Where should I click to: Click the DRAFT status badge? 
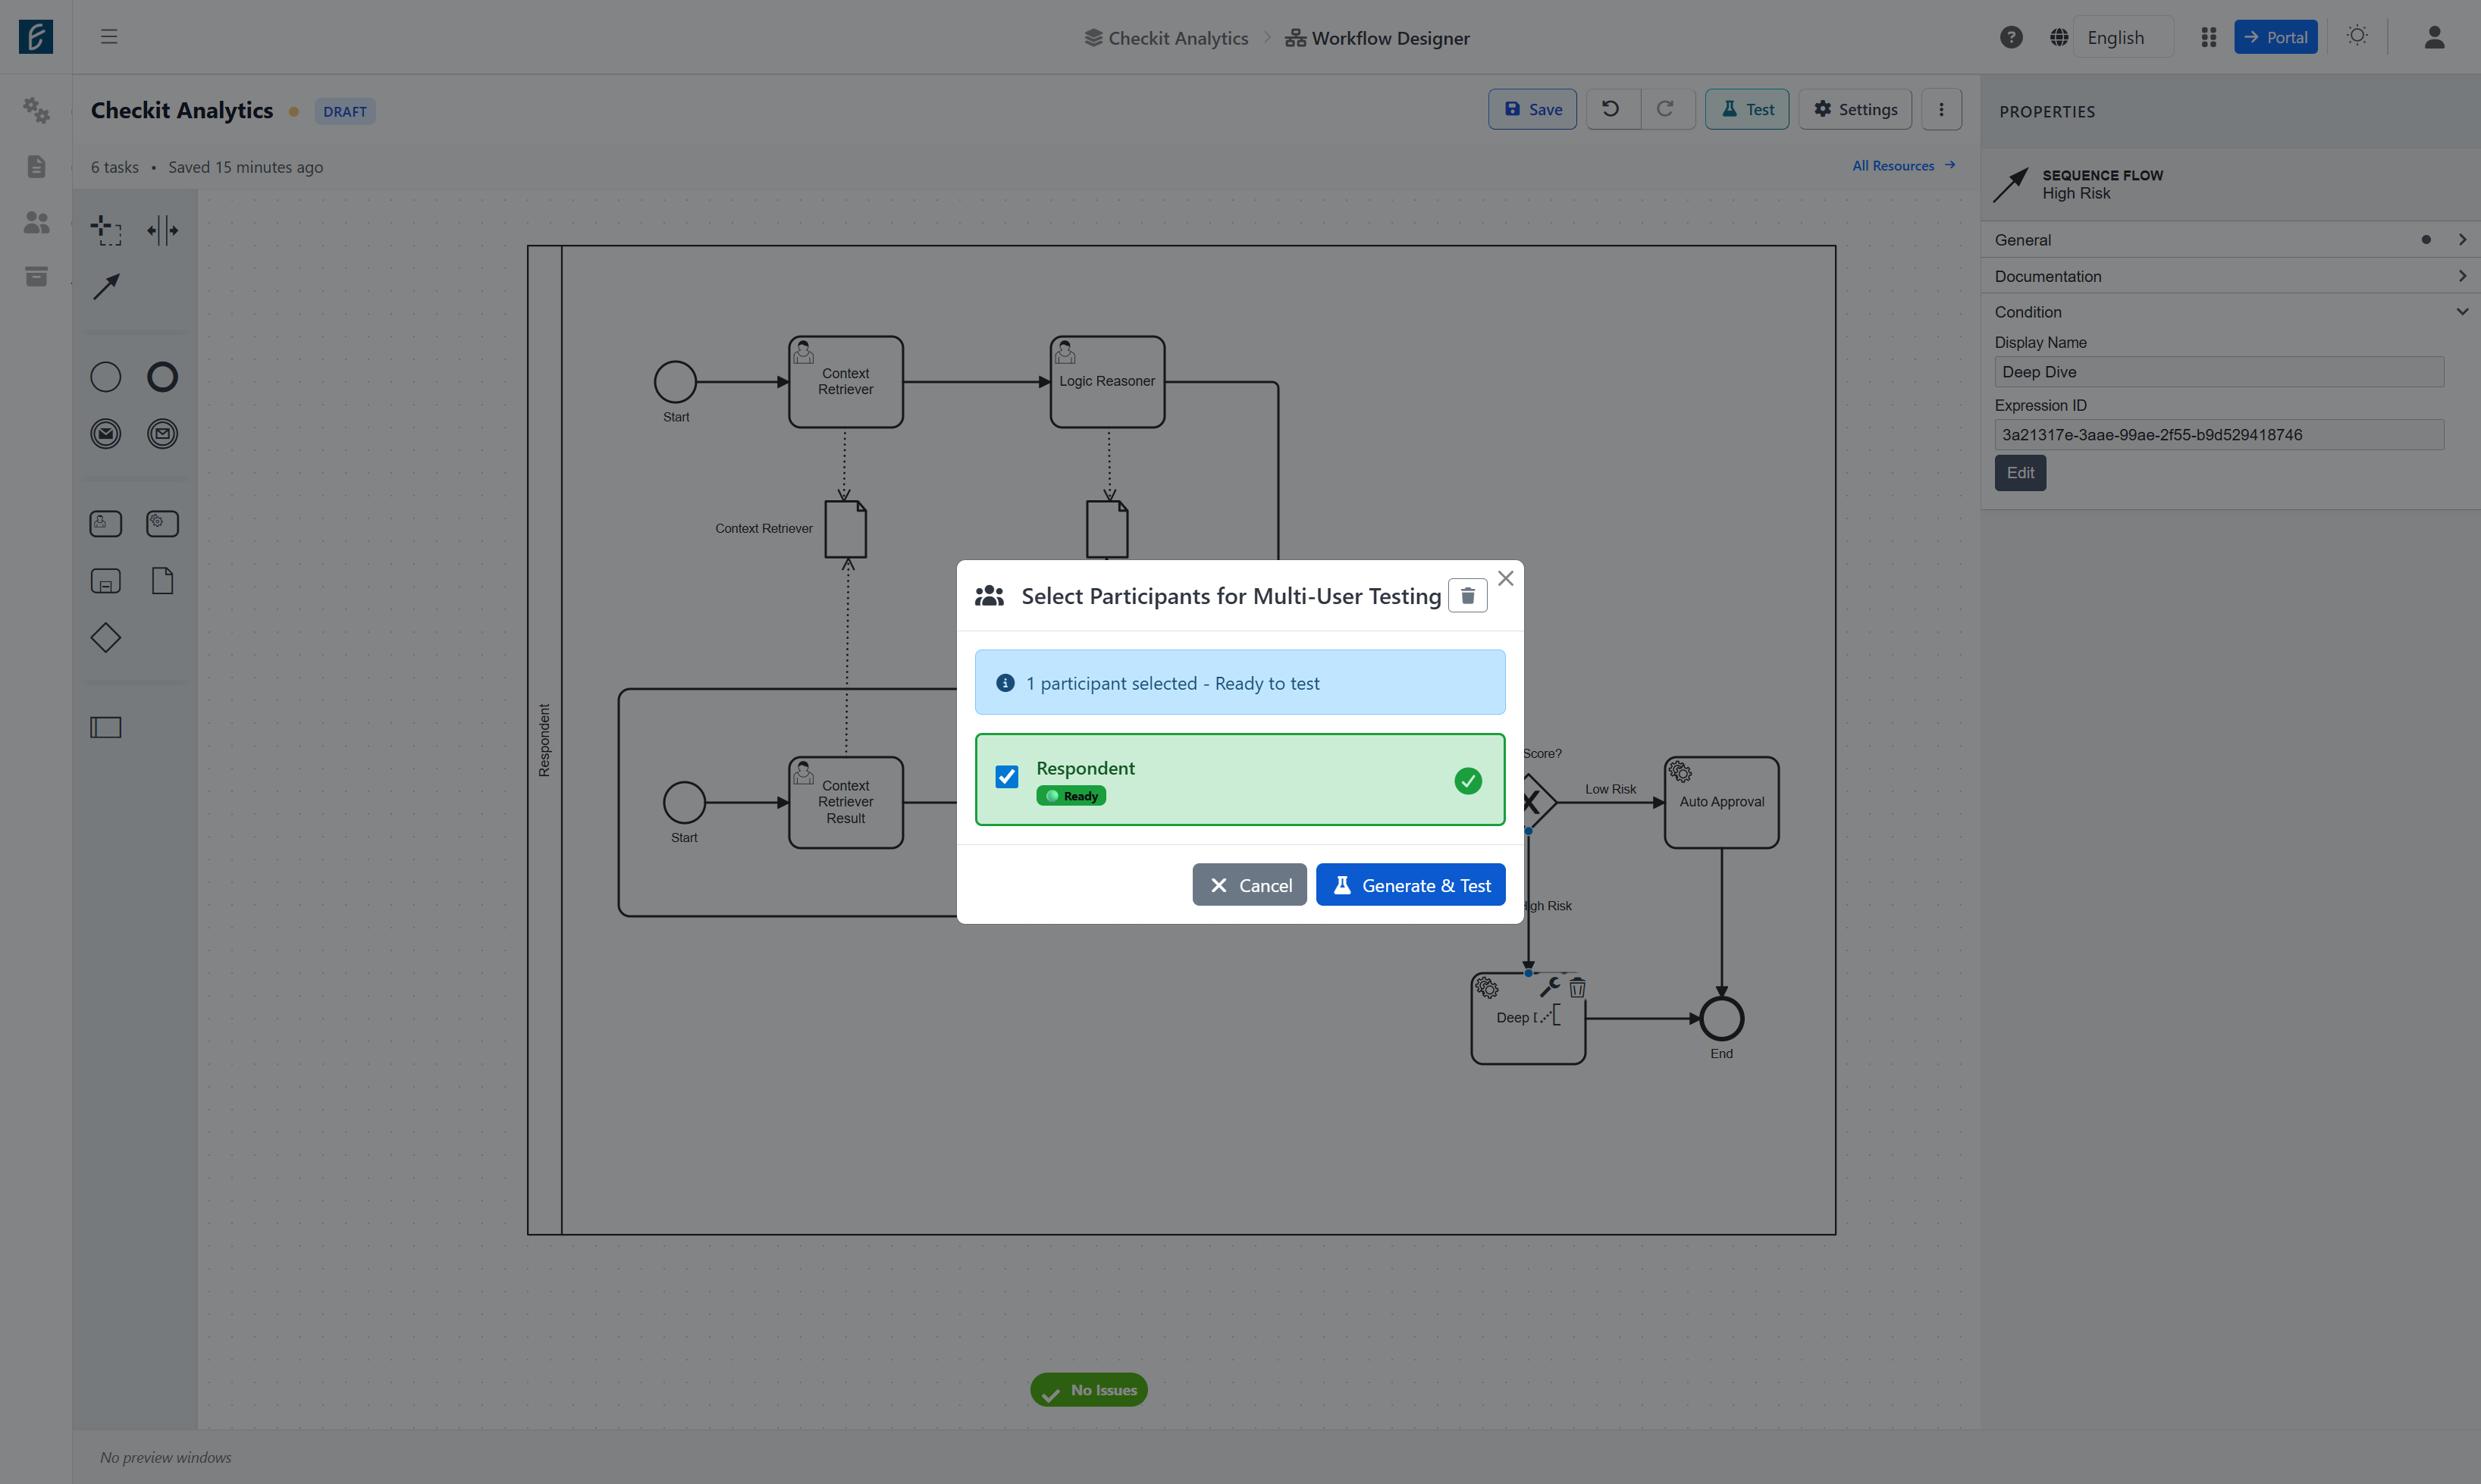click(x=345, y=111)
